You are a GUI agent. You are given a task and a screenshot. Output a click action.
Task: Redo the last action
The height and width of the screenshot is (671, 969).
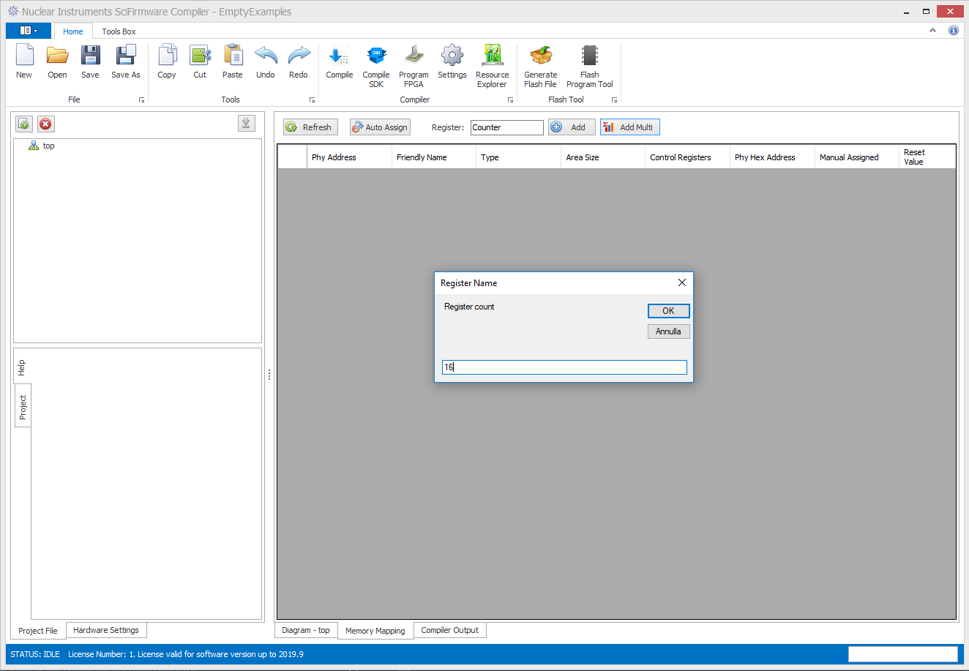click(299, 61)
